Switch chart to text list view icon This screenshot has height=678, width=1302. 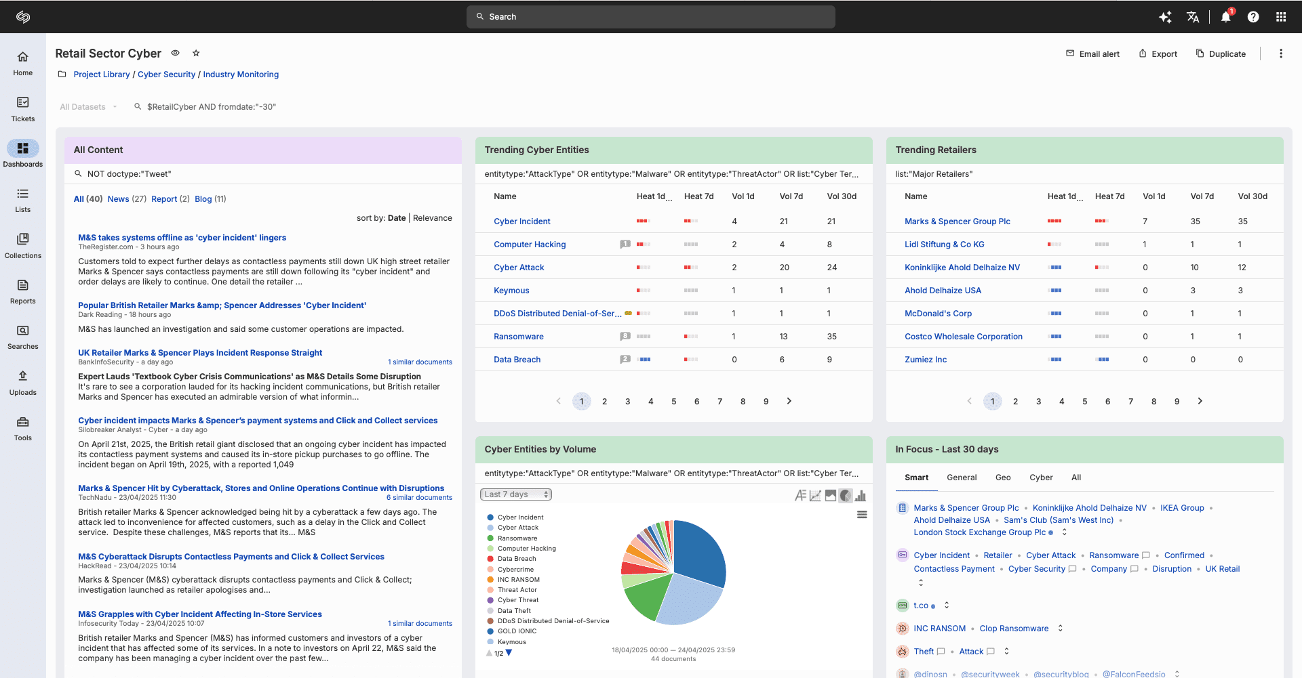[x=800, y=495]
